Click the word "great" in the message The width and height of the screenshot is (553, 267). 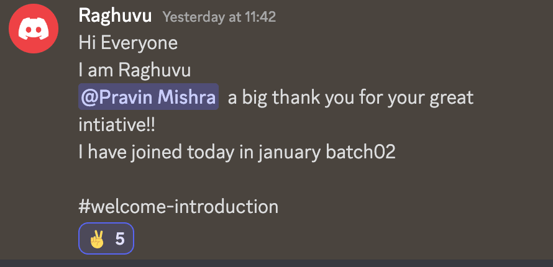coord(450,97)
